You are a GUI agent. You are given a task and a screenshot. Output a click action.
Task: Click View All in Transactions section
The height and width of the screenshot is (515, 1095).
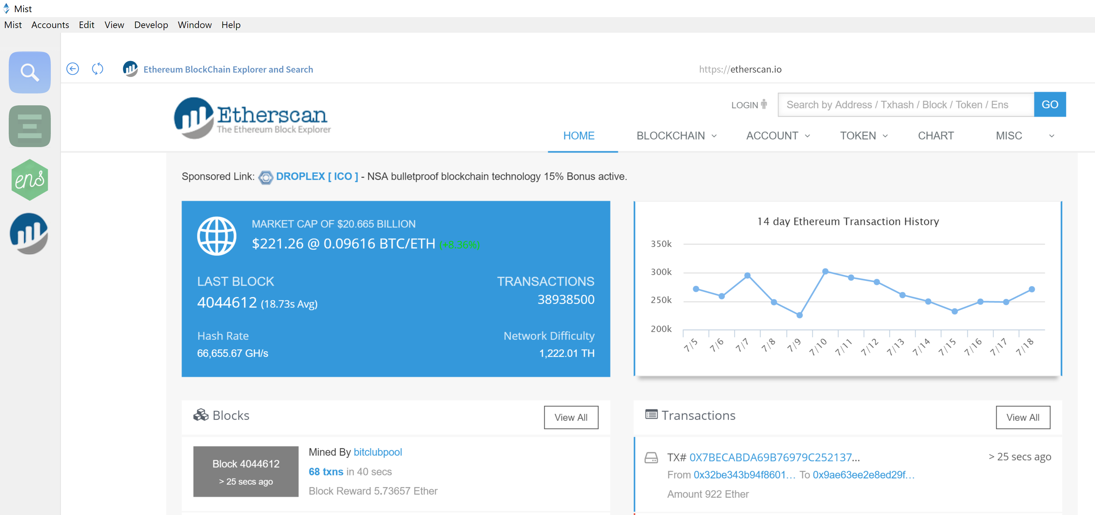point(1023,417)
